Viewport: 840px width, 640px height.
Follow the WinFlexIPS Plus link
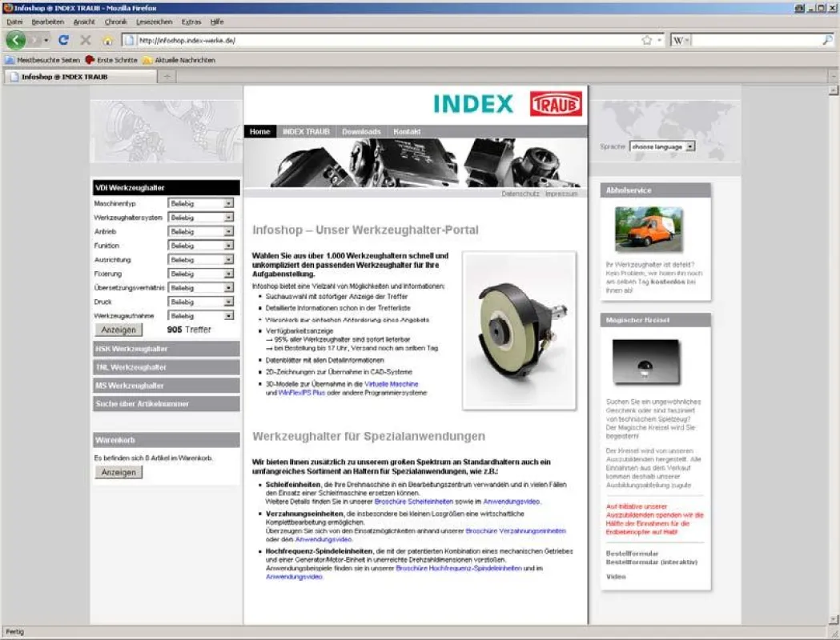coord(302,393)
